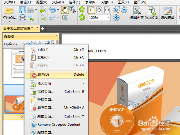Viewport: 180px width, 135px height.
Task: Open the 文档(D) menu
Action: point(58,2)
